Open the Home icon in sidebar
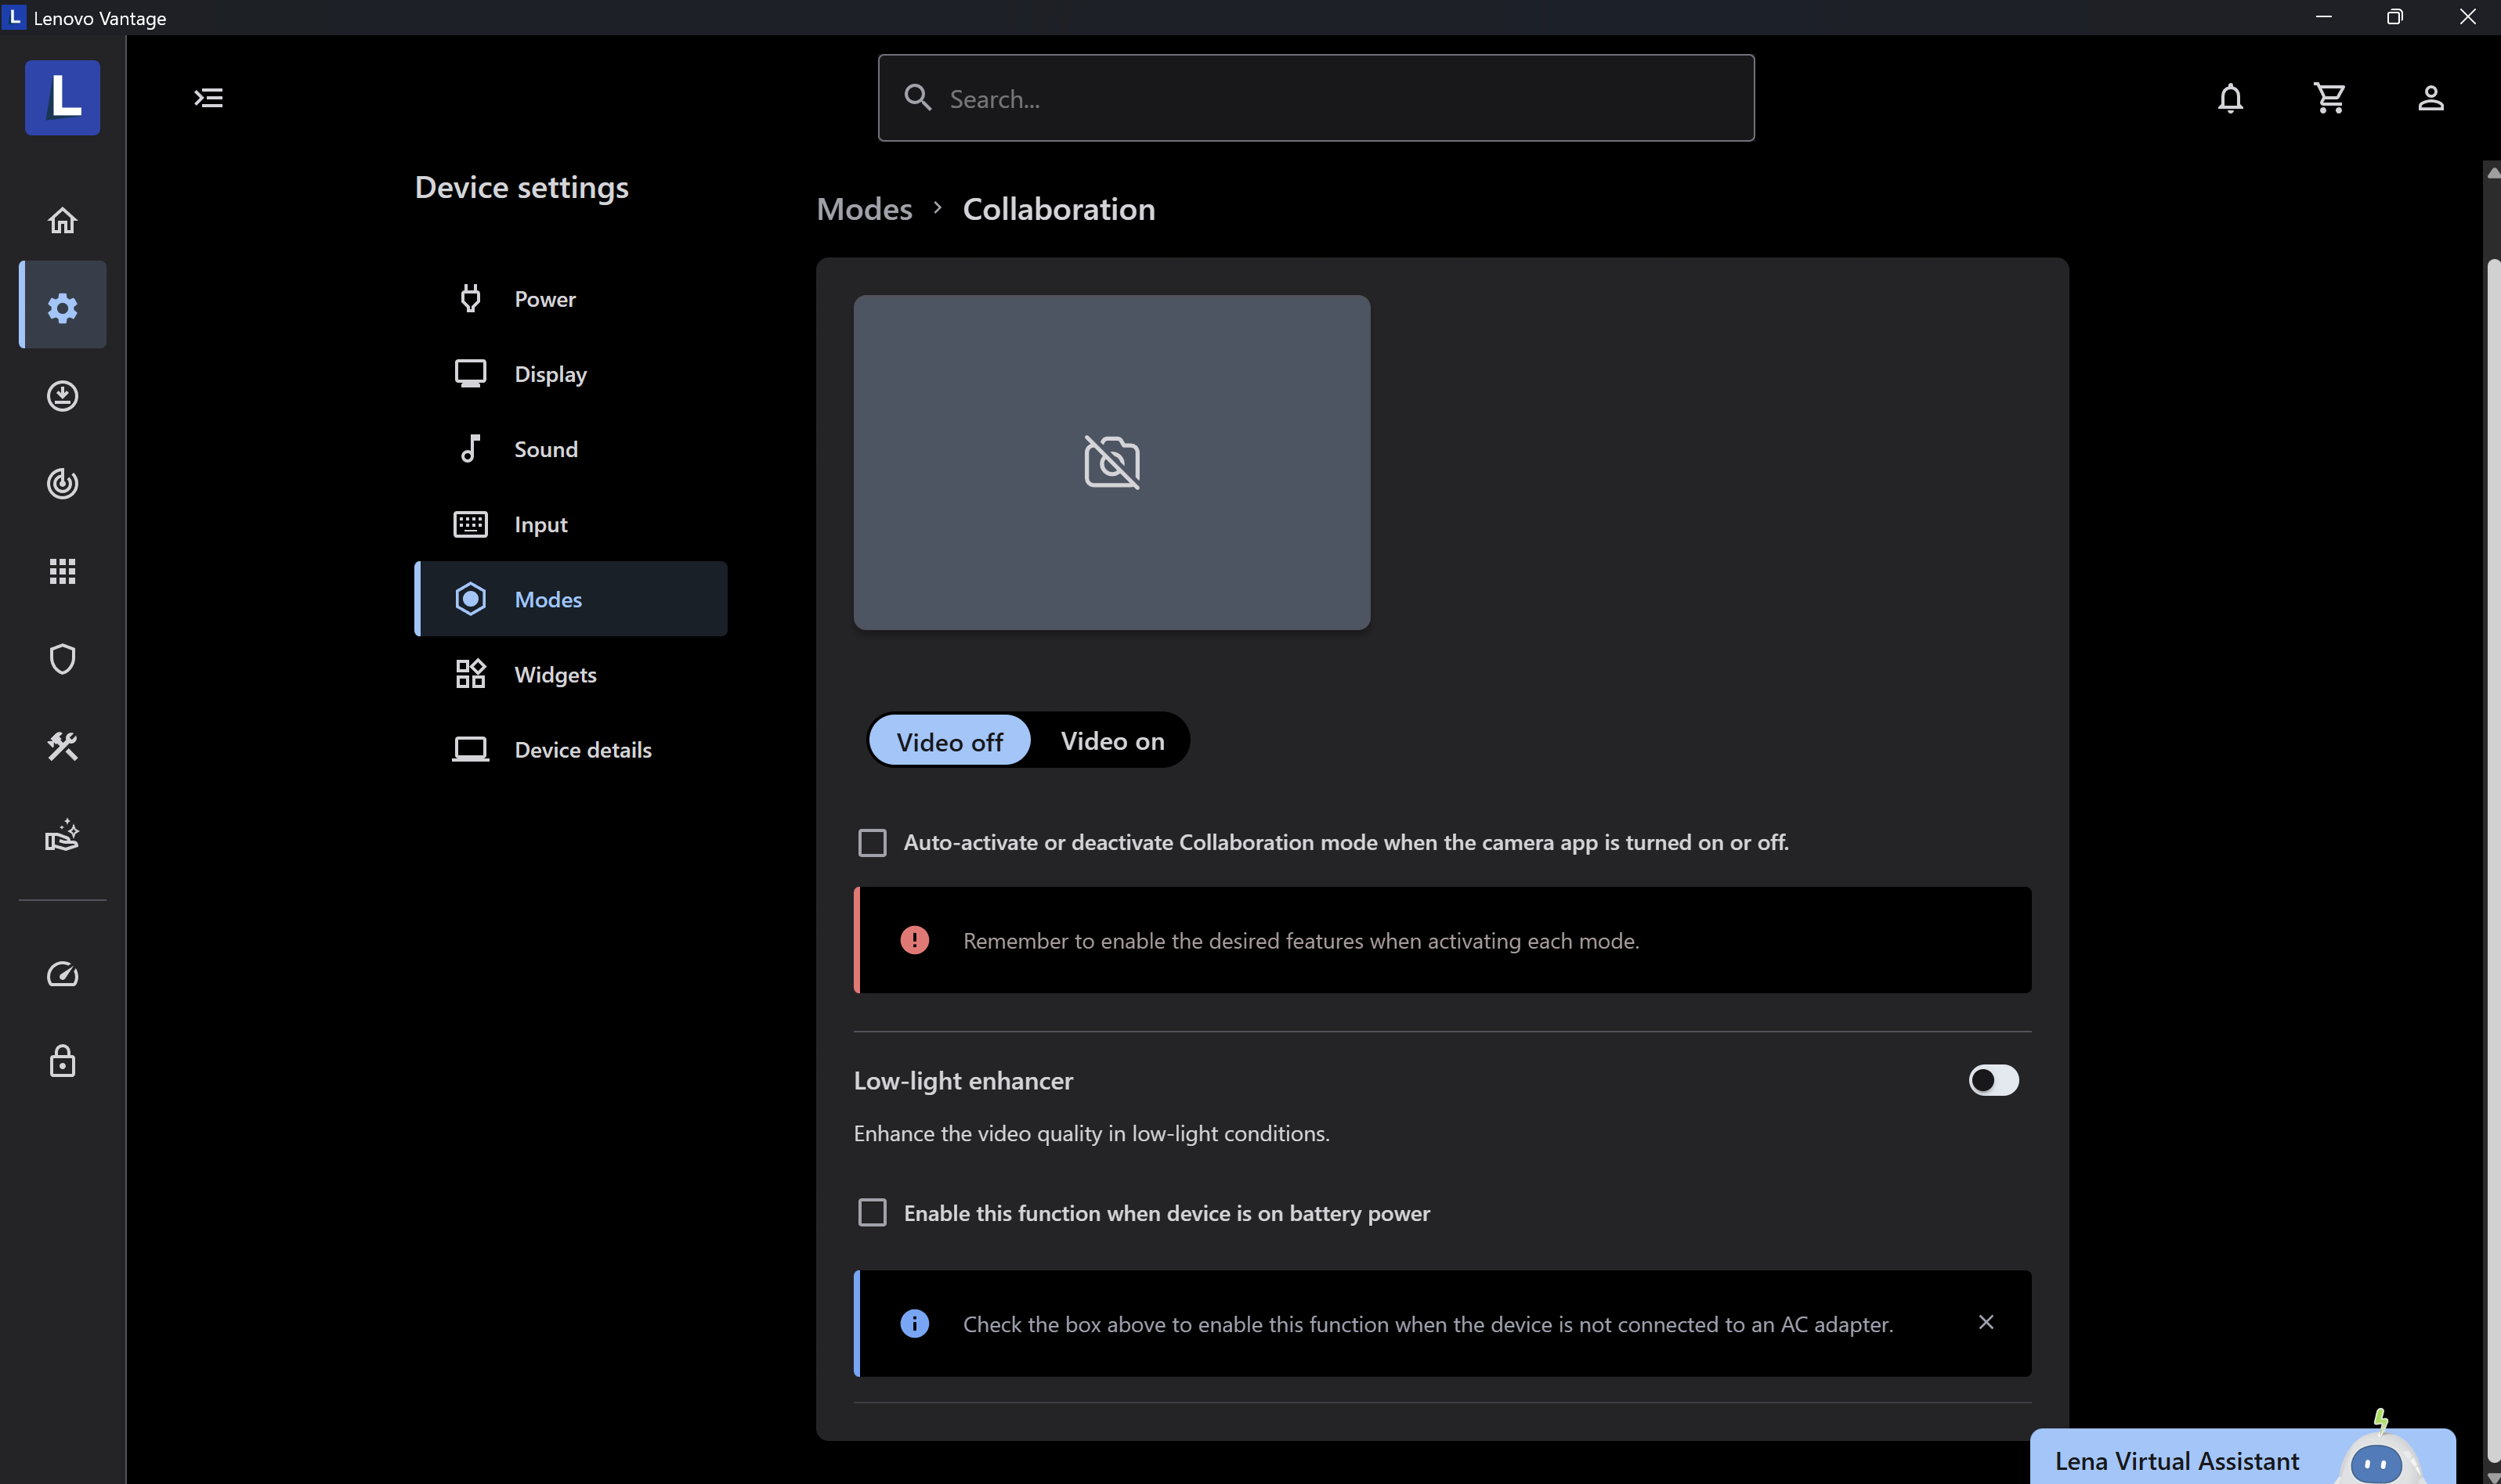Viewport: 2501px width, 1484px height. [62, 220]
